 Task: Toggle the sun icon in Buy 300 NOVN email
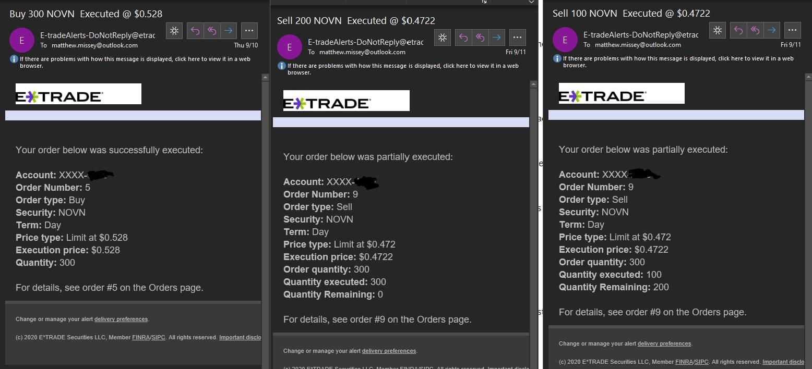[174, 31]
